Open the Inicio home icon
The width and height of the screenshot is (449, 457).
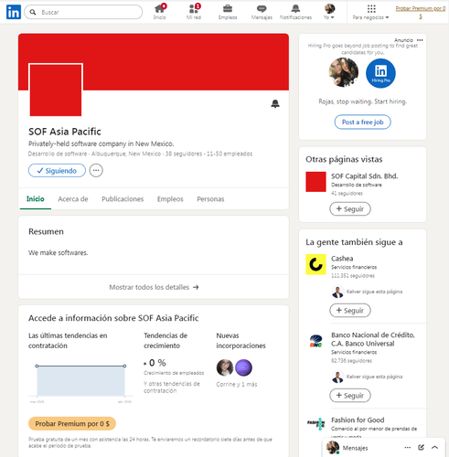[x=159, y=12]
